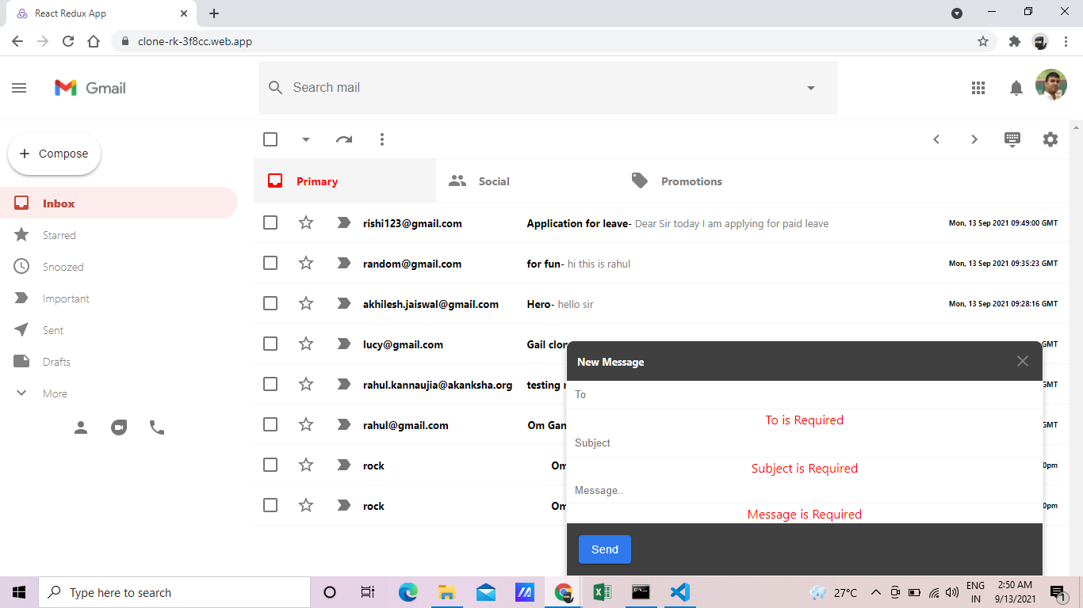Mark lucy@gmail.com email as important
Image resolution: width=1083 pixels, height=608 pixels.
[344, 344]
